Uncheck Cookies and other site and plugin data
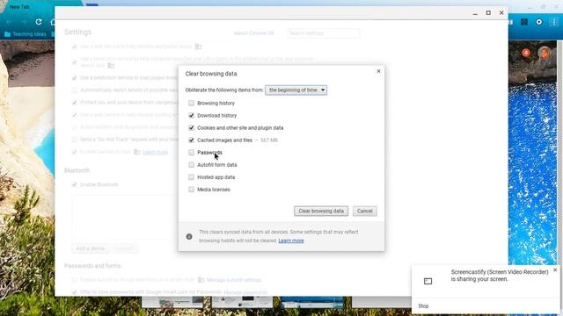Screen dimensions: 563x316 point(192,128)
